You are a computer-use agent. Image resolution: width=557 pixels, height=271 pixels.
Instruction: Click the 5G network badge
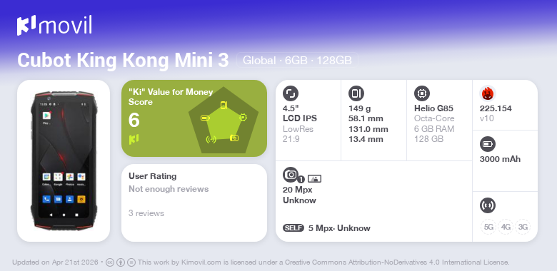(488, 227)
